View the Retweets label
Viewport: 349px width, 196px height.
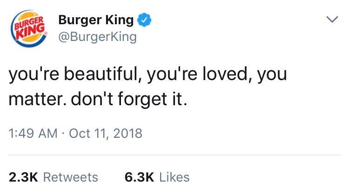tap(73, 177)
